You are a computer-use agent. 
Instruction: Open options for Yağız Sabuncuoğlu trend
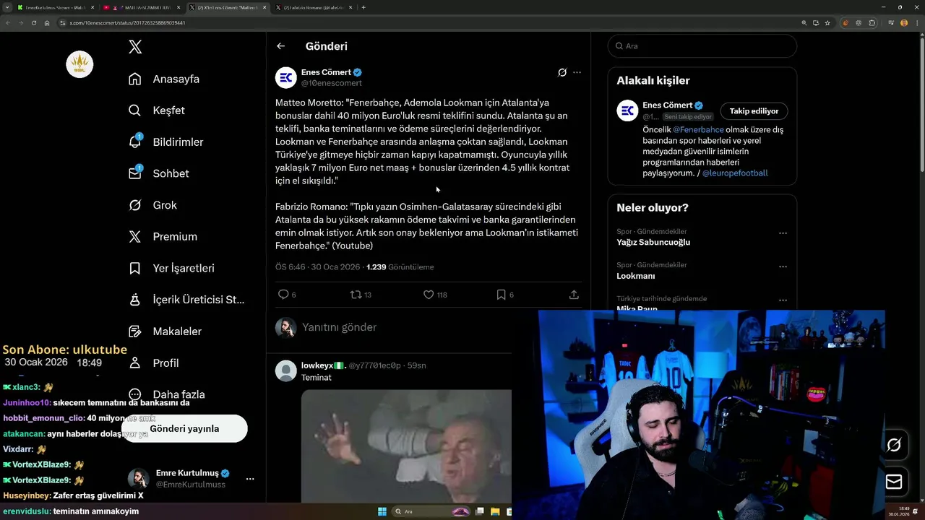pos(783,233)
